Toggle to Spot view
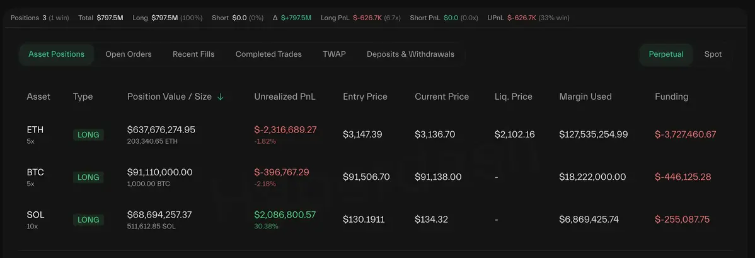The width and height of the screenshot is (755, 258). (x=713, y=54)
